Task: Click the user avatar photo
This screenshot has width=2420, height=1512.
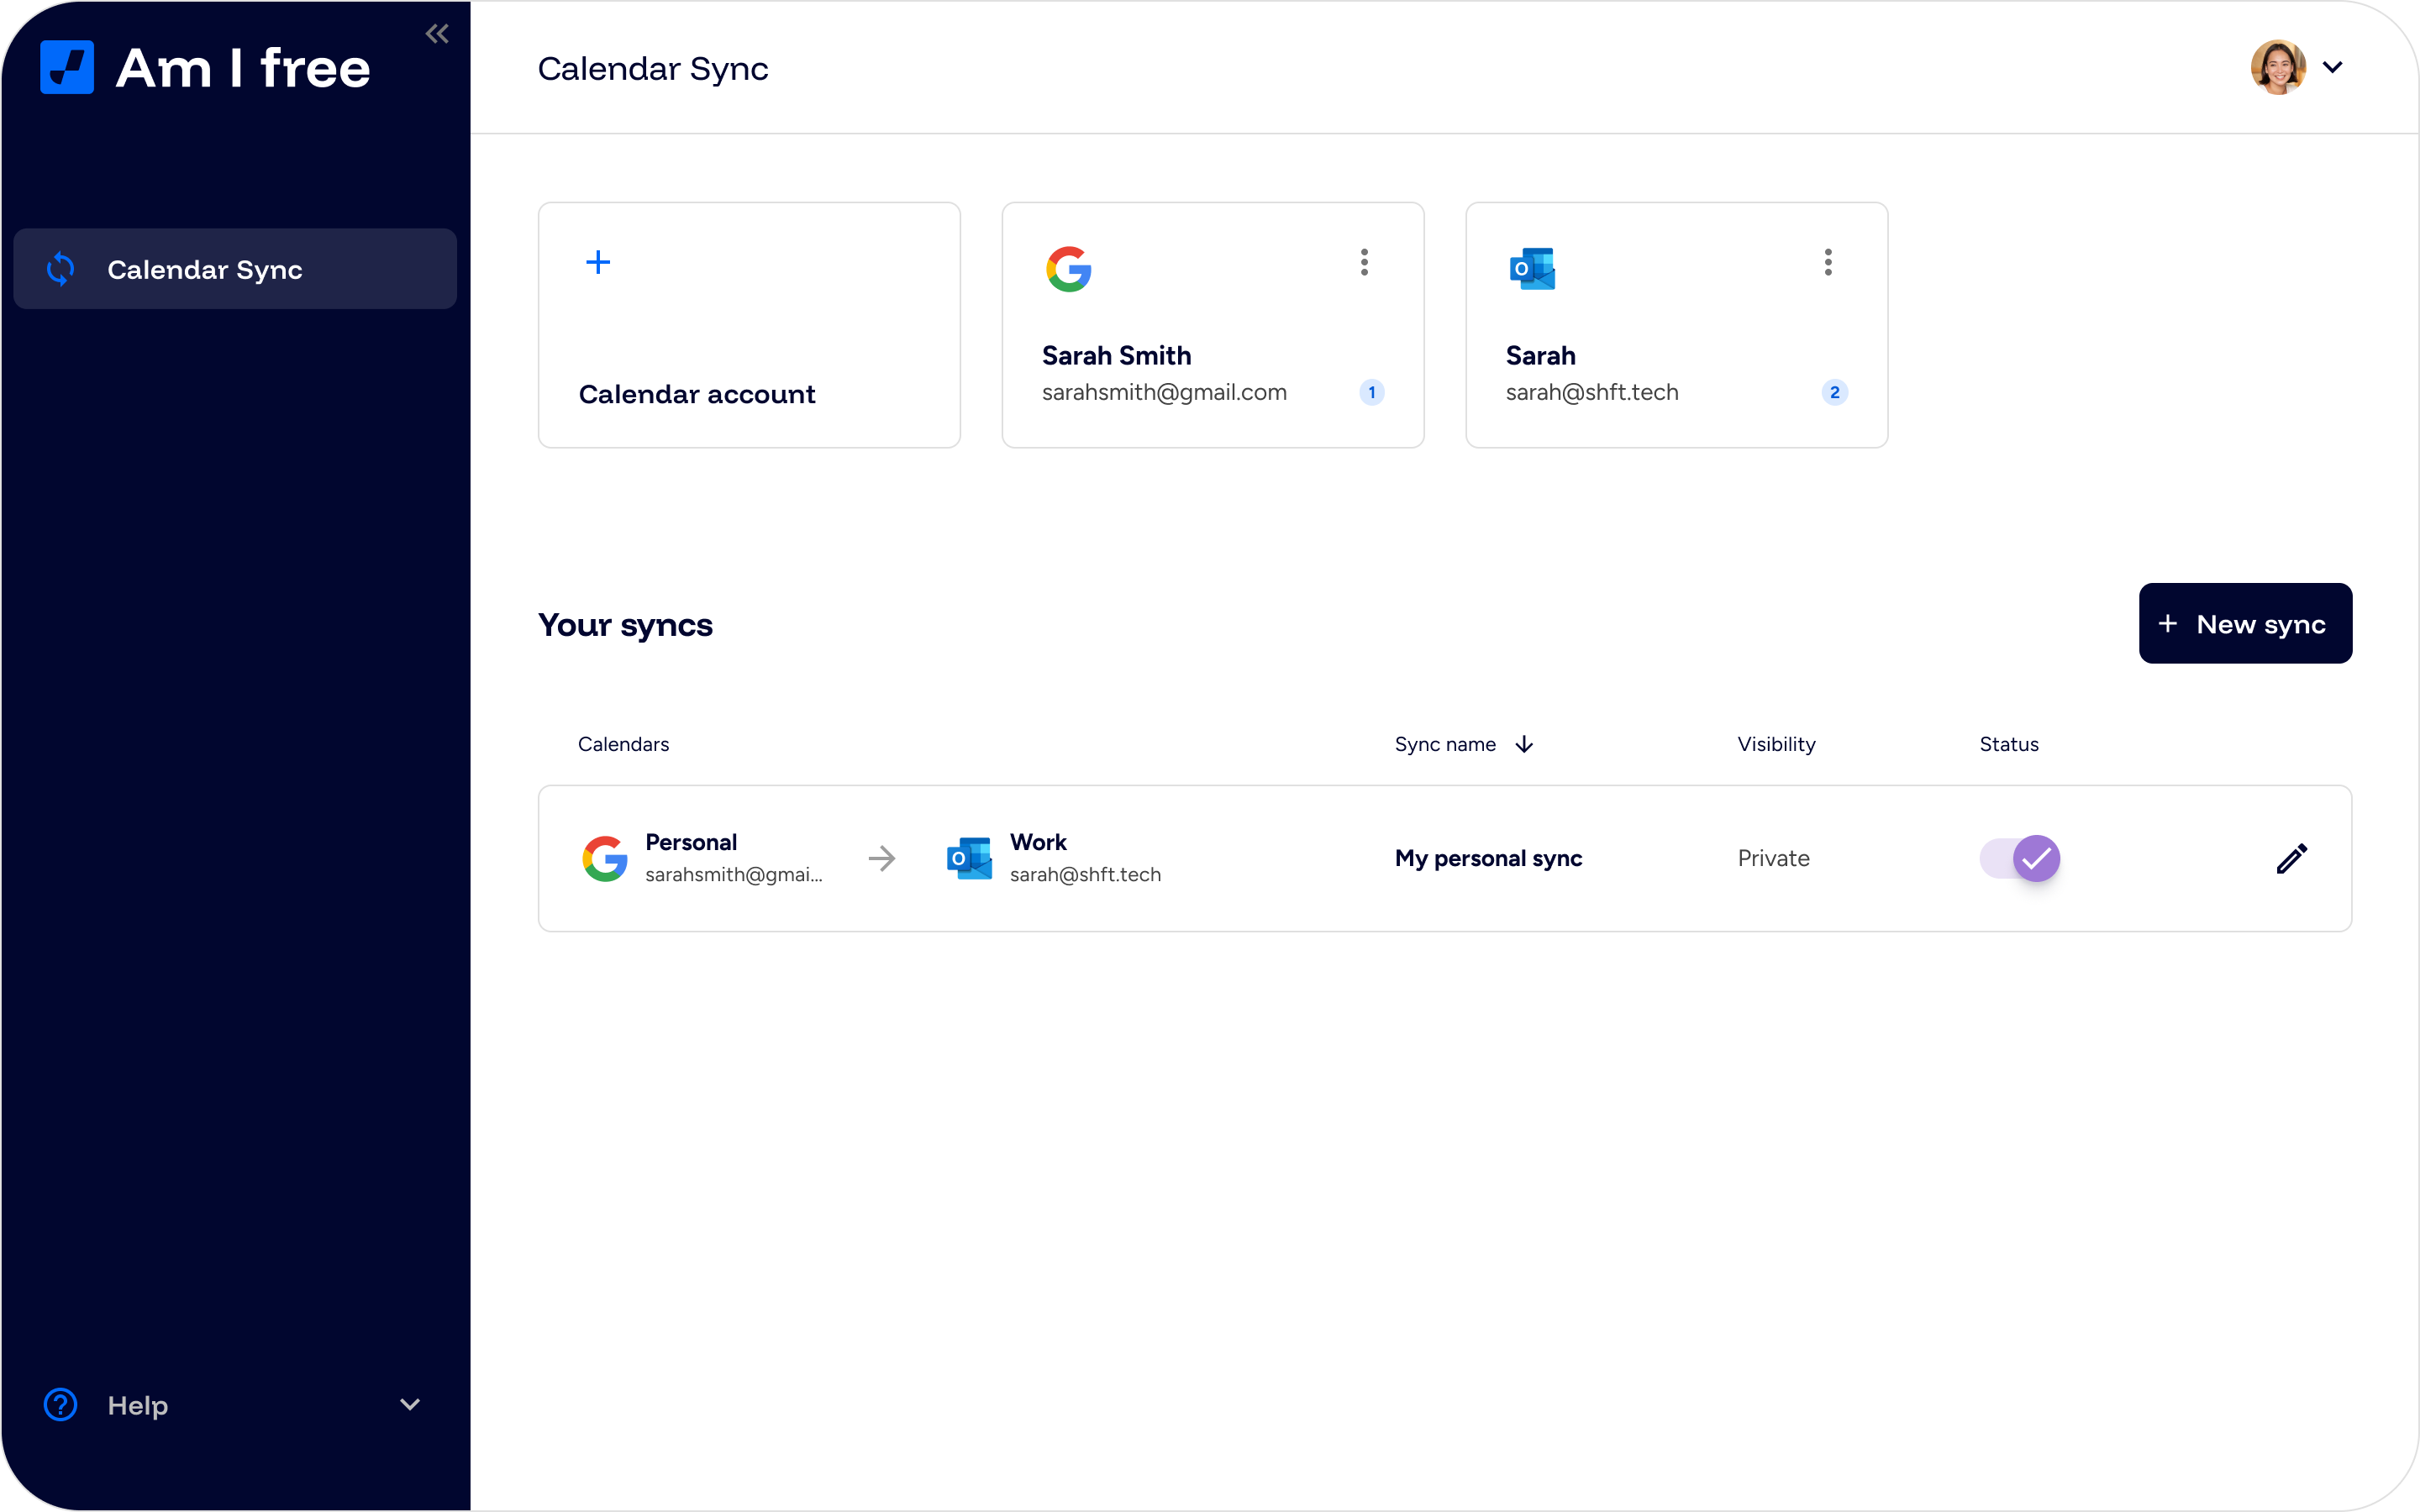Action: coord(2278,67)
